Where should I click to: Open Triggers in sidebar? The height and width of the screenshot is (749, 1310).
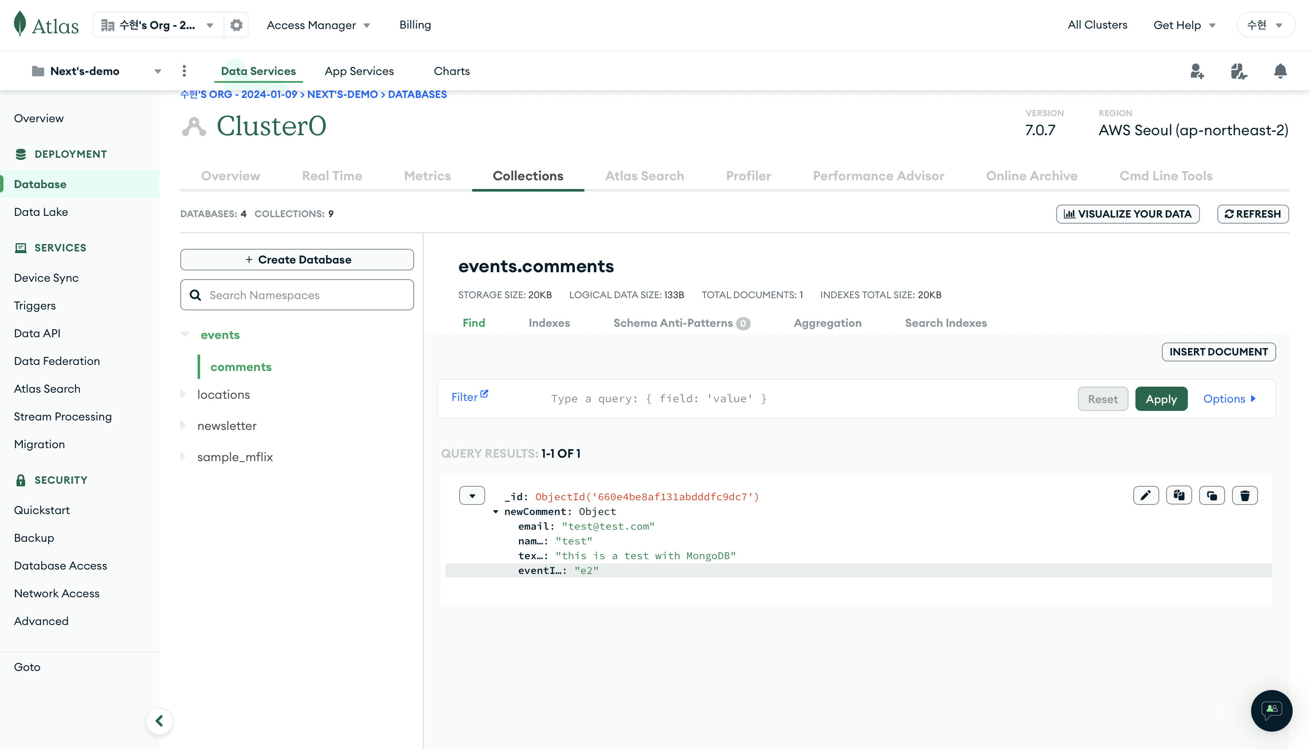click(35, 306)
